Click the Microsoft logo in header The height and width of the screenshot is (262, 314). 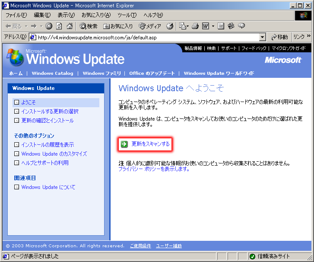coord(283,60)
